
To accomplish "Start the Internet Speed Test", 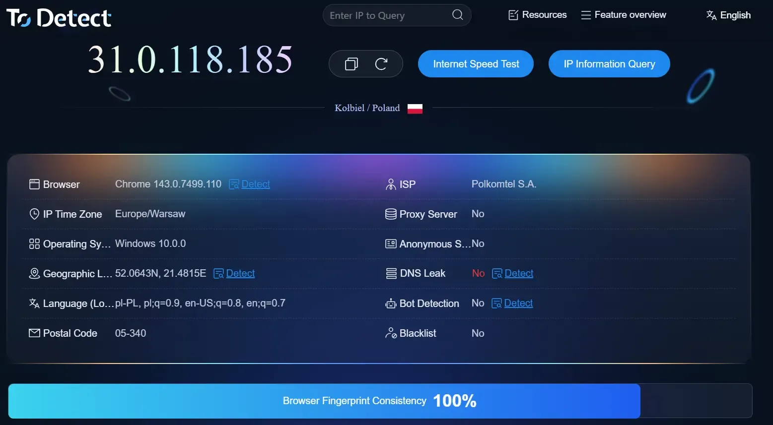I will pyautogui.click(x=476, y=64).
